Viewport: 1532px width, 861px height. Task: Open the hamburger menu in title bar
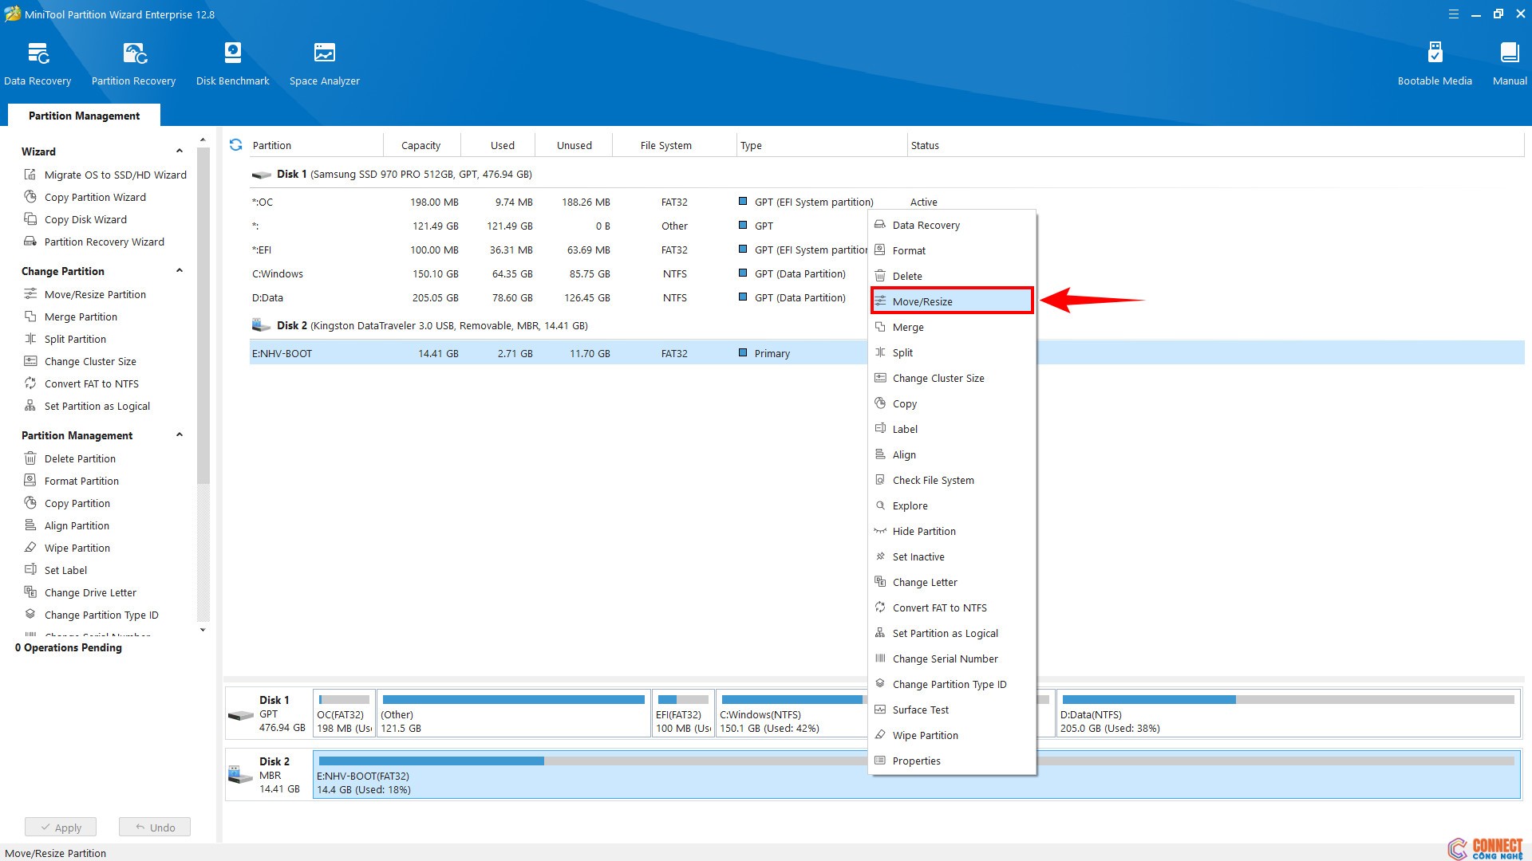coord(1453,14)
